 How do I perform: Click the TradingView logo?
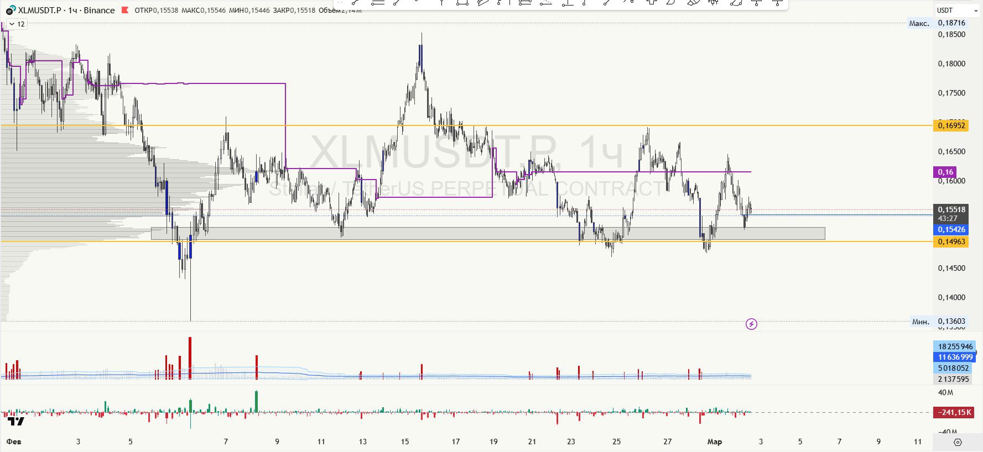(x=16, y=422)
